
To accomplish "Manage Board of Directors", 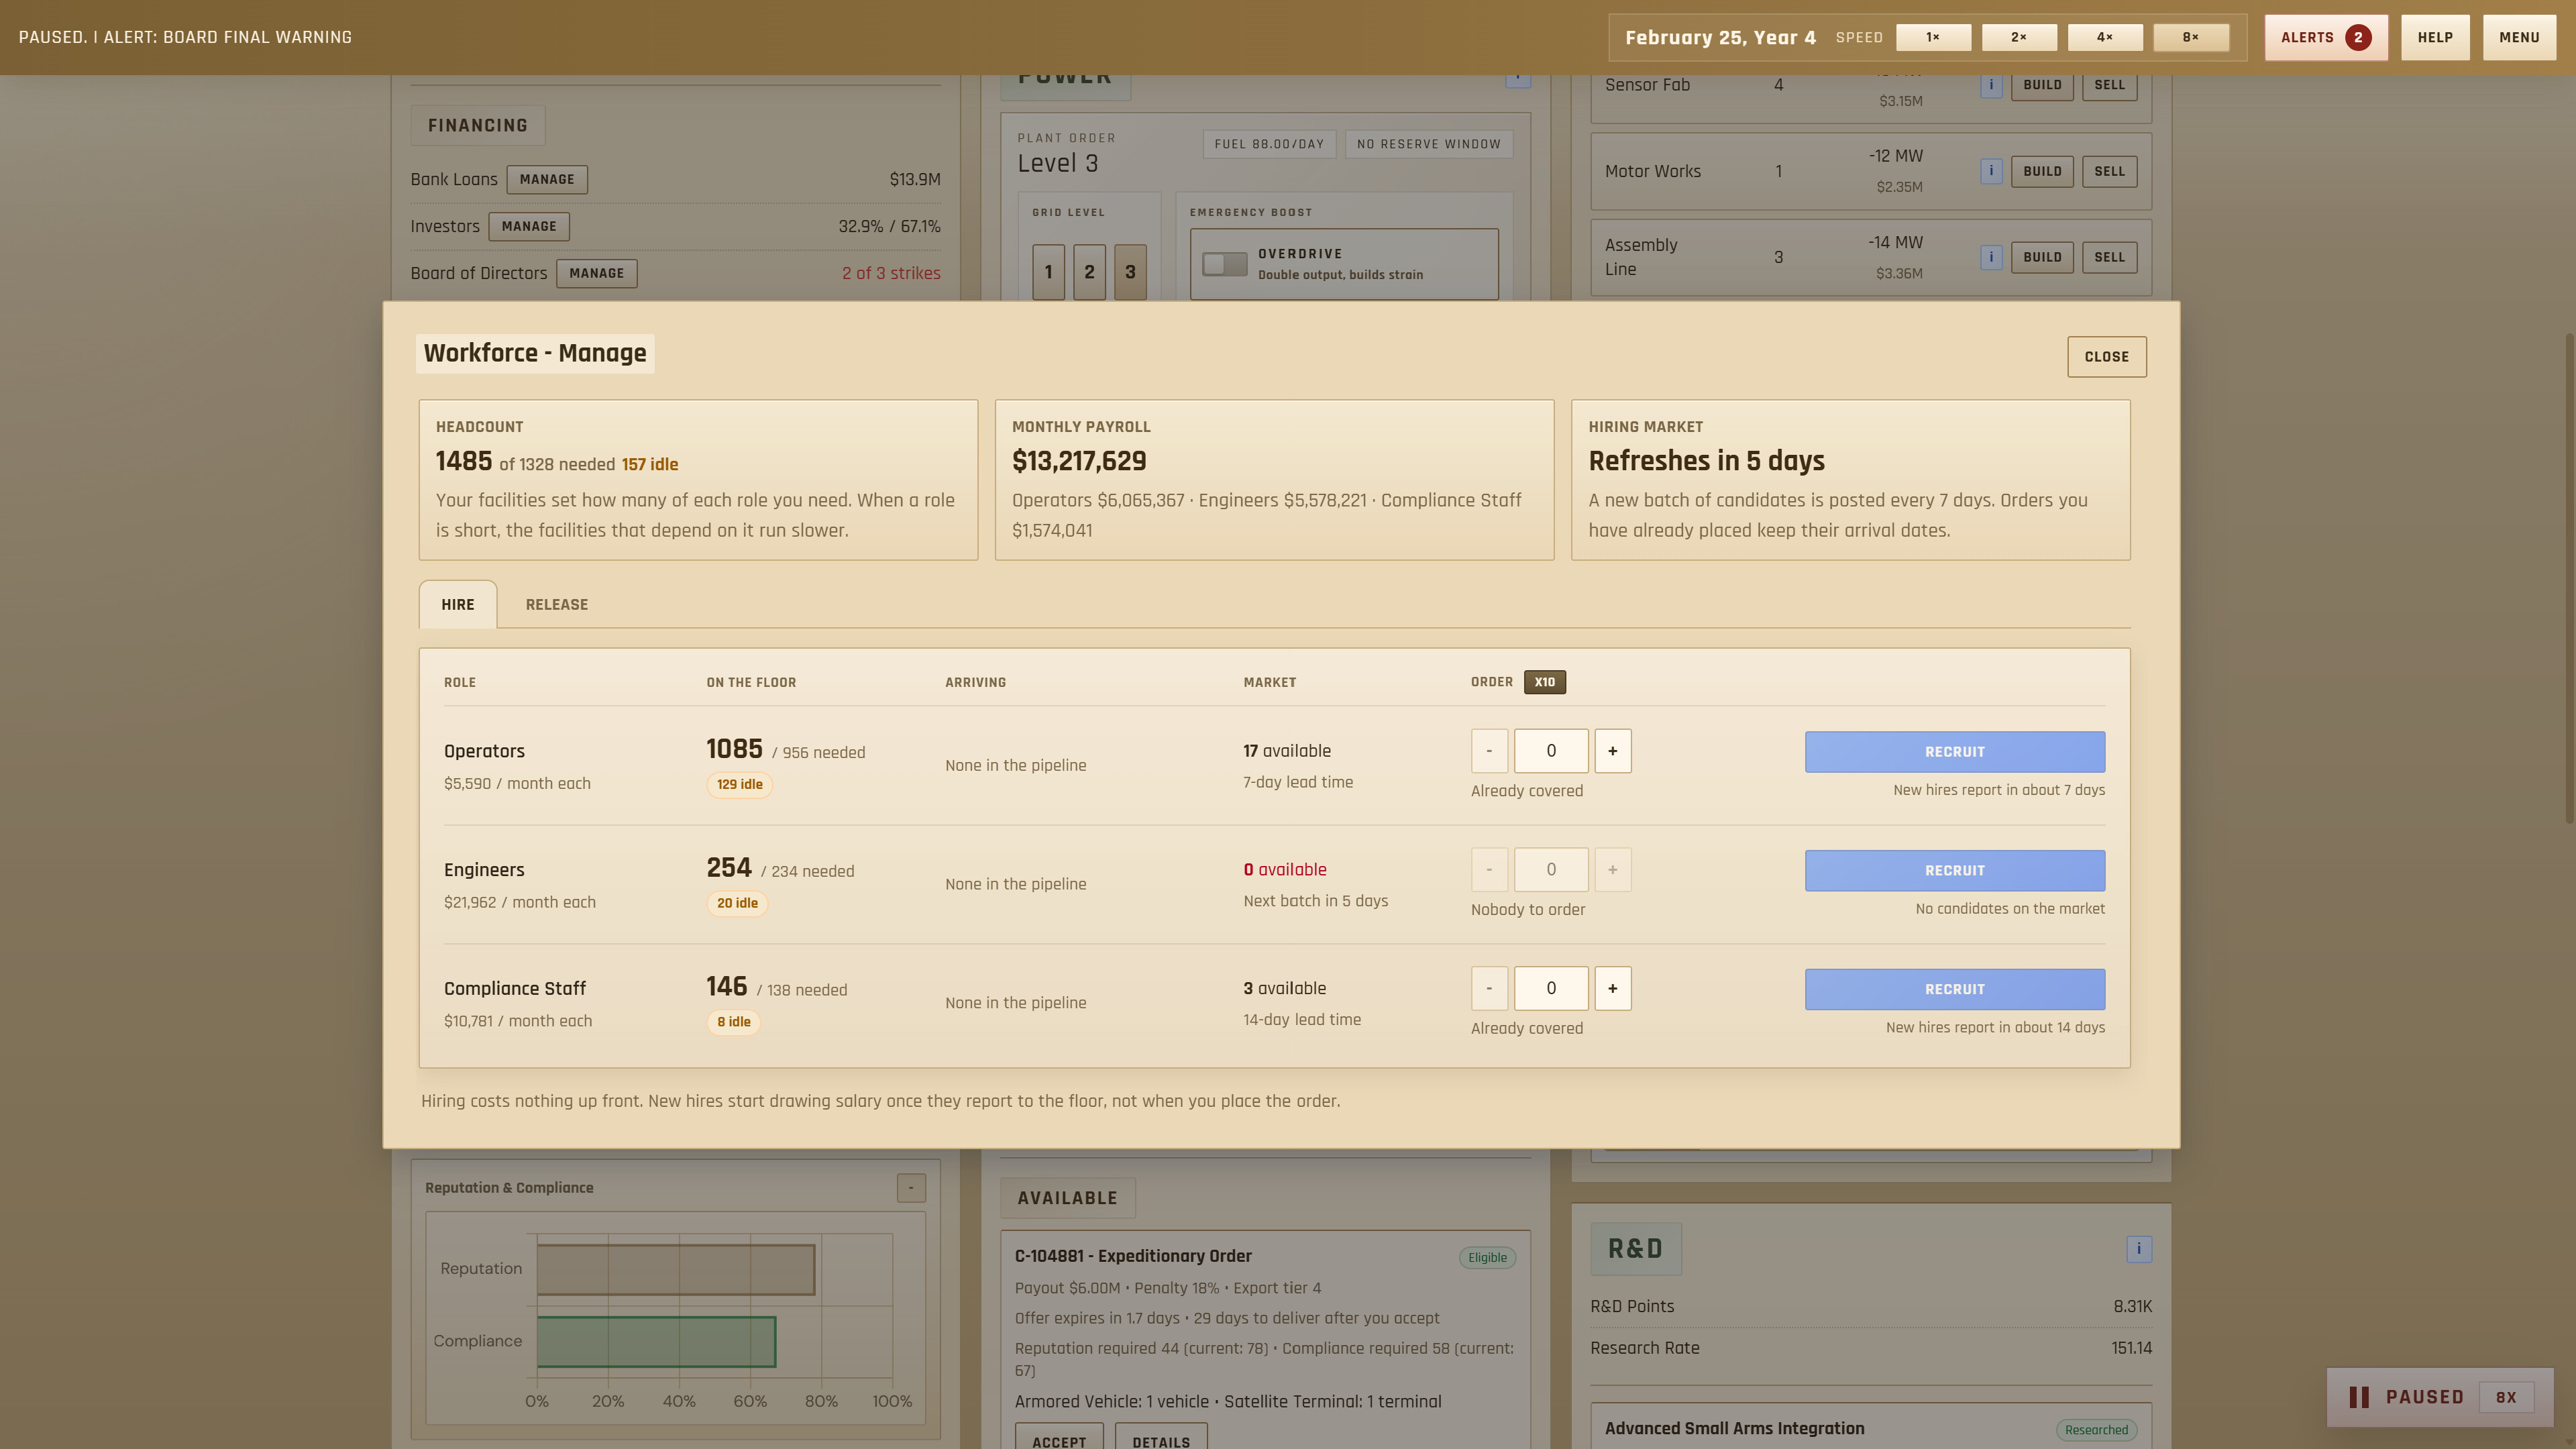I will pyautogui.click(x=597, y=273).
